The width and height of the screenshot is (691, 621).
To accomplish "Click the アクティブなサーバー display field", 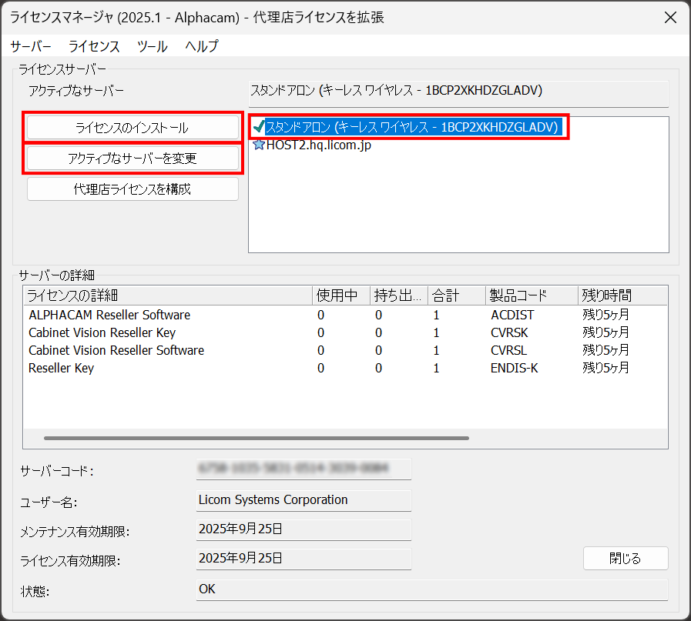I will coord(458,93).
